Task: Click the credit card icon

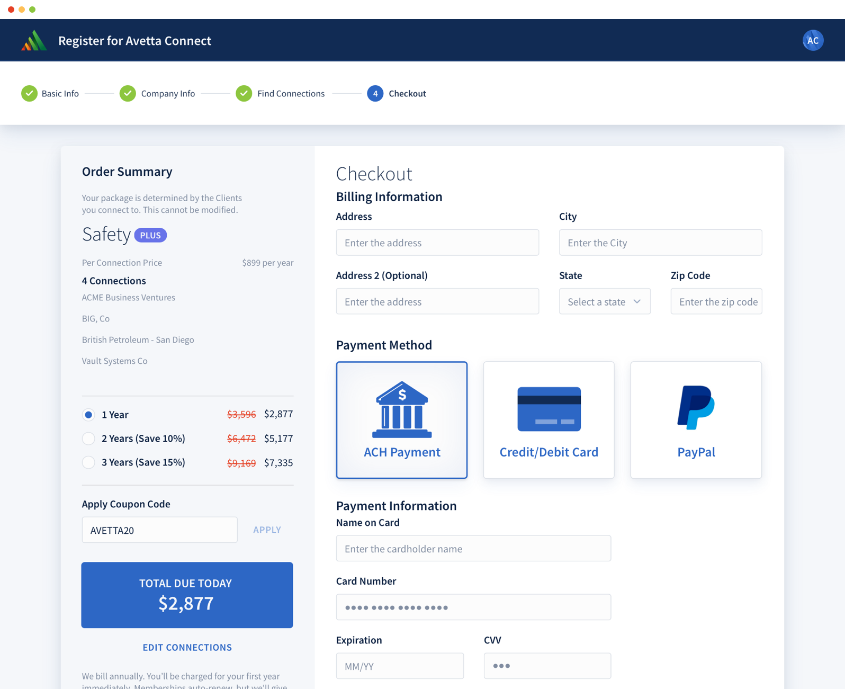Action: pyautogui.click(x=549, y=409)
